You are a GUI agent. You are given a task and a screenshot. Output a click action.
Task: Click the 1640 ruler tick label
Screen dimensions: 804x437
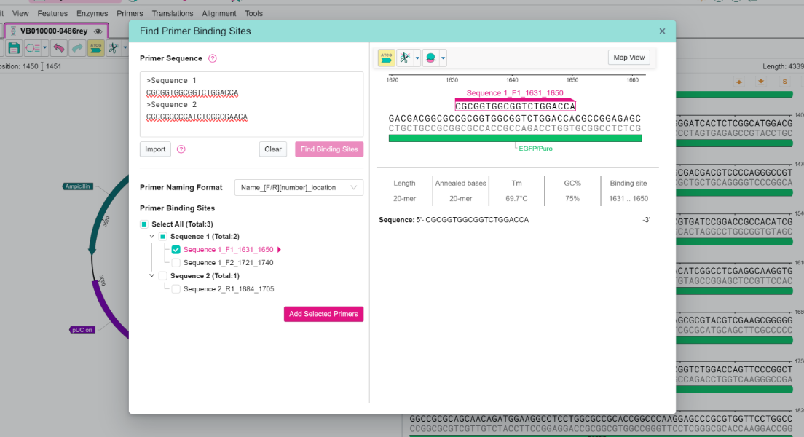(512, 80)
